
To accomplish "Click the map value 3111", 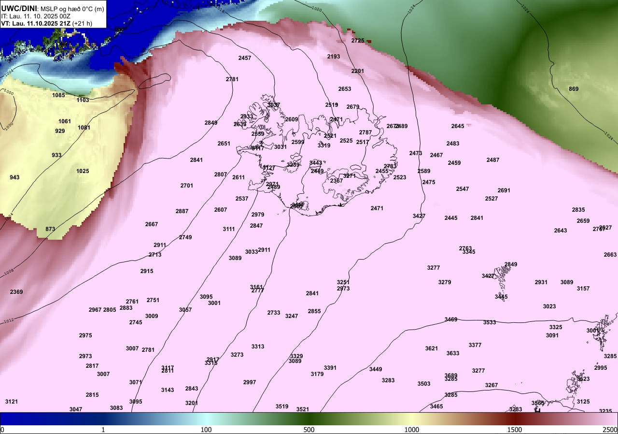I will [229, 229].
